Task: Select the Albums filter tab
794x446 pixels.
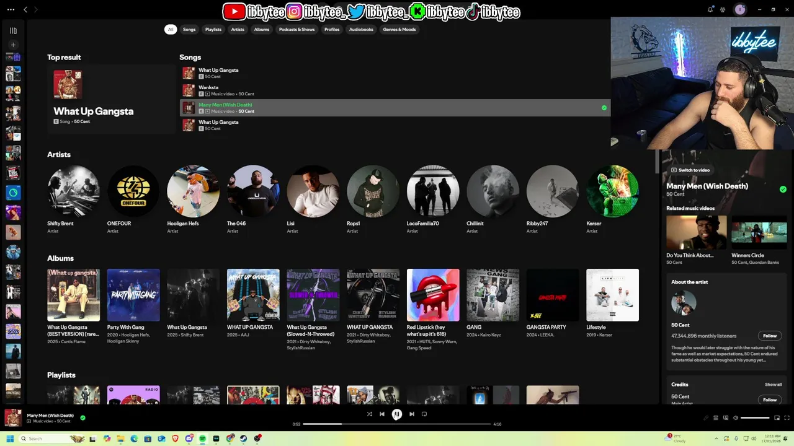Action: coord(262,29)
